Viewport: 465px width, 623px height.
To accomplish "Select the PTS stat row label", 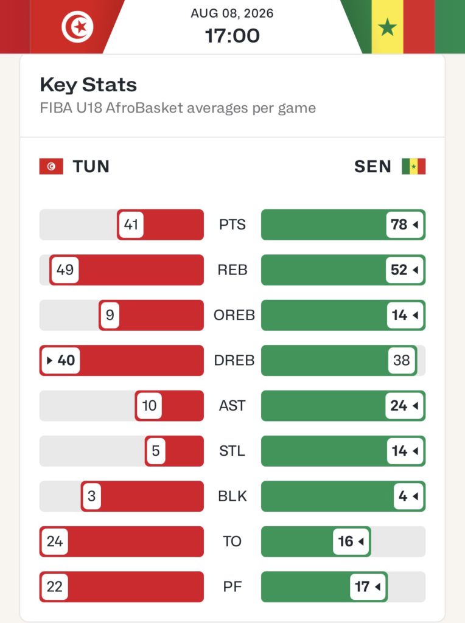I will pos(232,224).
